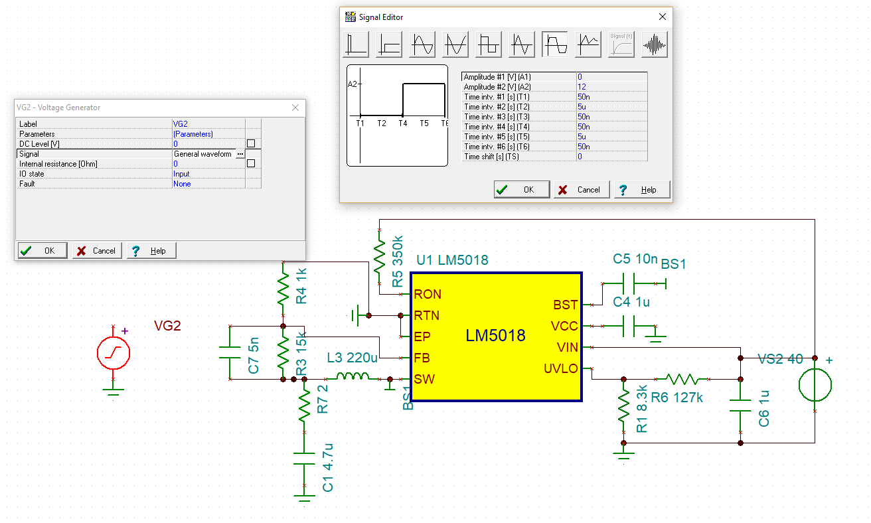Select resistor R5 350k in schematic
The width and height of the screenshot is (871, 523).
coord(379,256)
